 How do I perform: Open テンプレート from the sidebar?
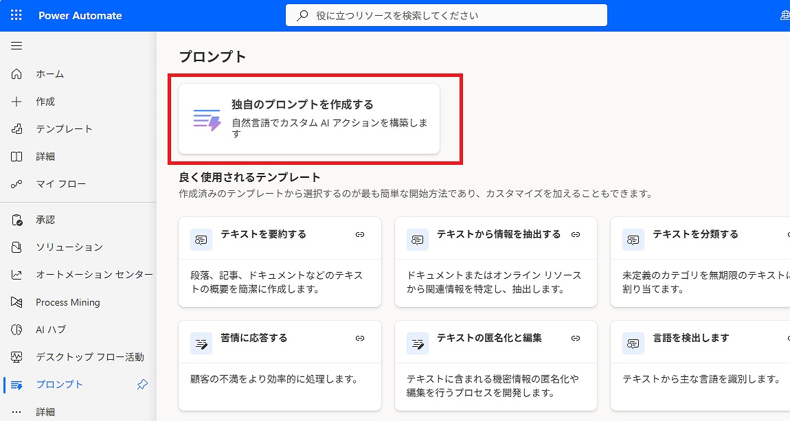64,129
